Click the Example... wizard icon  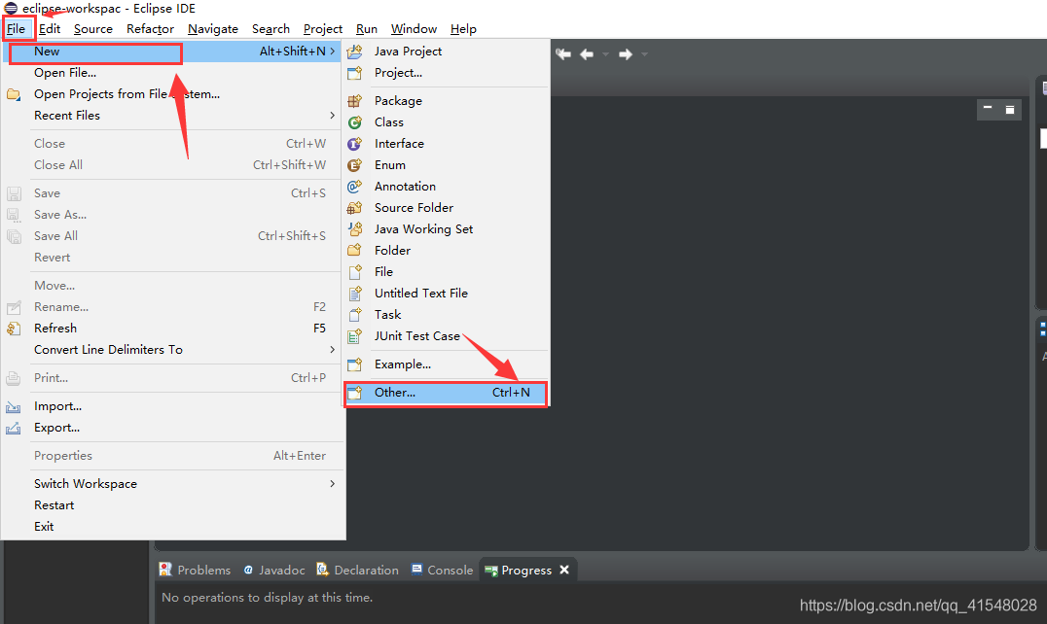click(354, 364)
